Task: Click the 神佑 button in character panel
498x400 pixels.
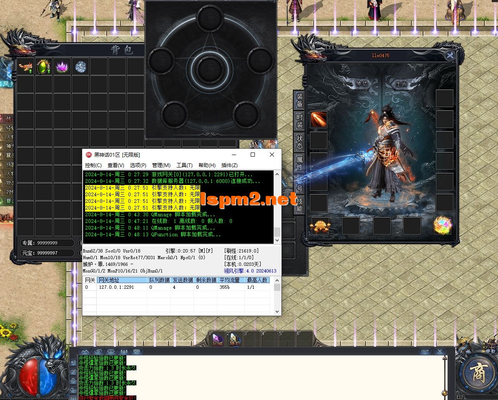Action: (x=361, y=84)
